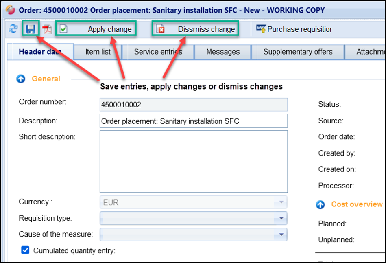Open the Service entries tab
Viewport: 386px width, 263px height.
click(x=158, y=52)
